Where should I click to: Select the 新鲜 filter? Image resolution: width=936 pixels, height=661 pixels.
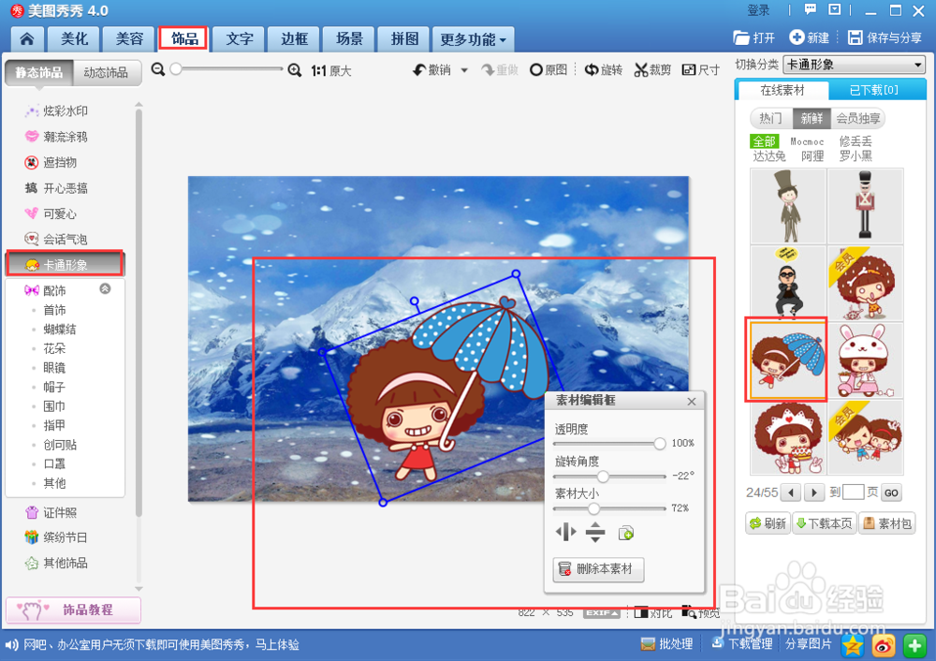(x=812, y=118)
